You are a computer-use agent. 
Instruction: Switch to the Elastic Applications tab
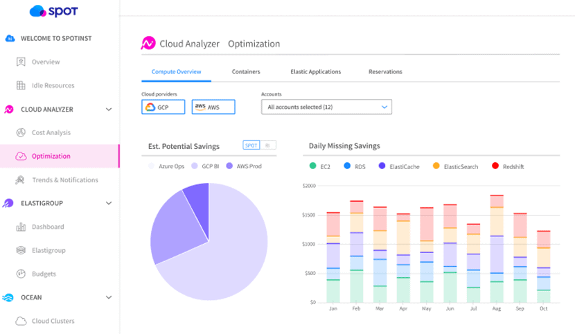(316, 72)
